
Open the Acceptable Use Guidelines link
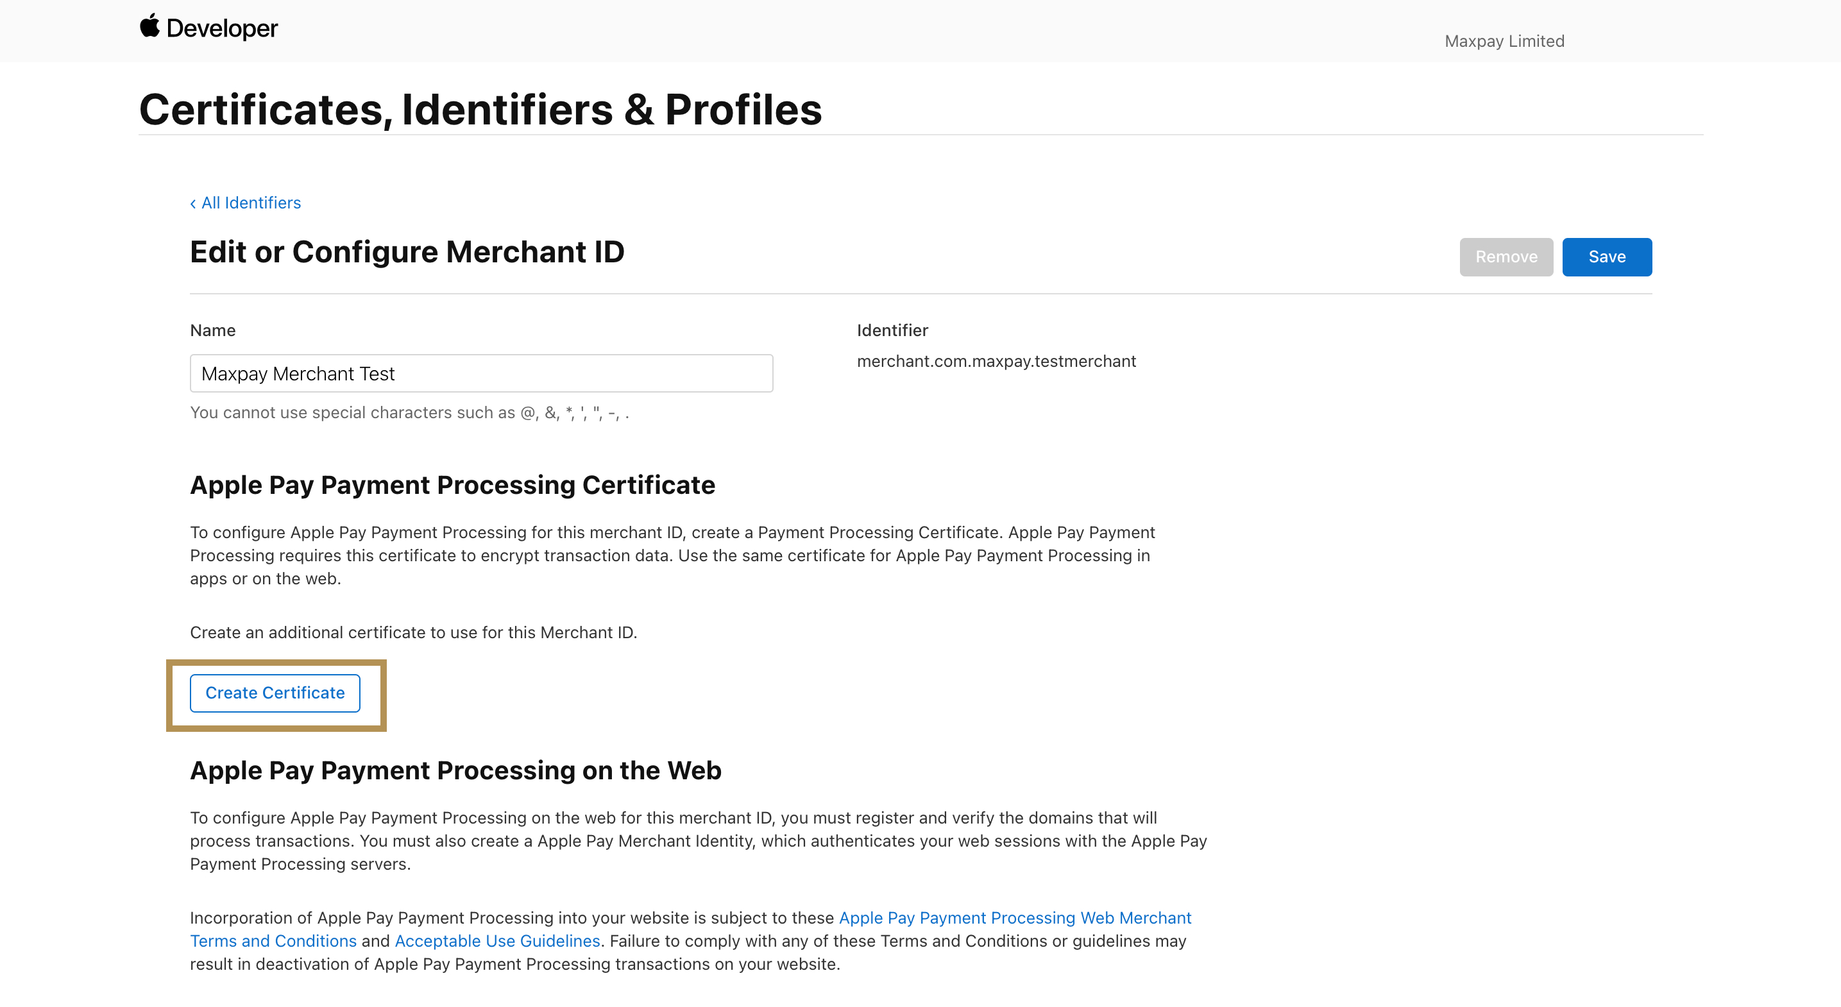pyautogui.click(x=496, y=940)
